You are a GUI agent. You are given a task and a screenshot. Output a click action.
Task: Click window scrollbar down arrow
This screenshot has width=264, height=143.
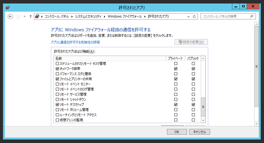[x=256, y=124]
